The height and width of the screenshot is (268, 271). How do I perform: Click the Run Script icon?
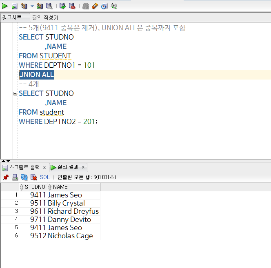(x=15, y=6)
